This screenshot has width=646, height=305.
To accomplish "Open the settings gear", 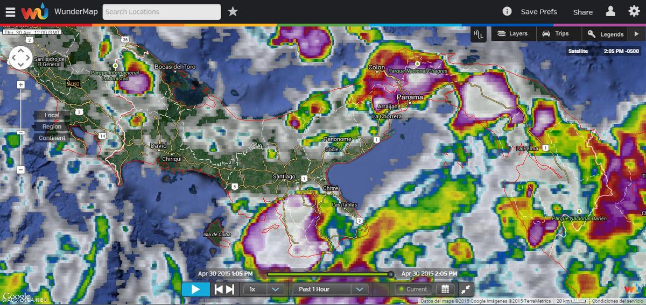I will point(634,11).
